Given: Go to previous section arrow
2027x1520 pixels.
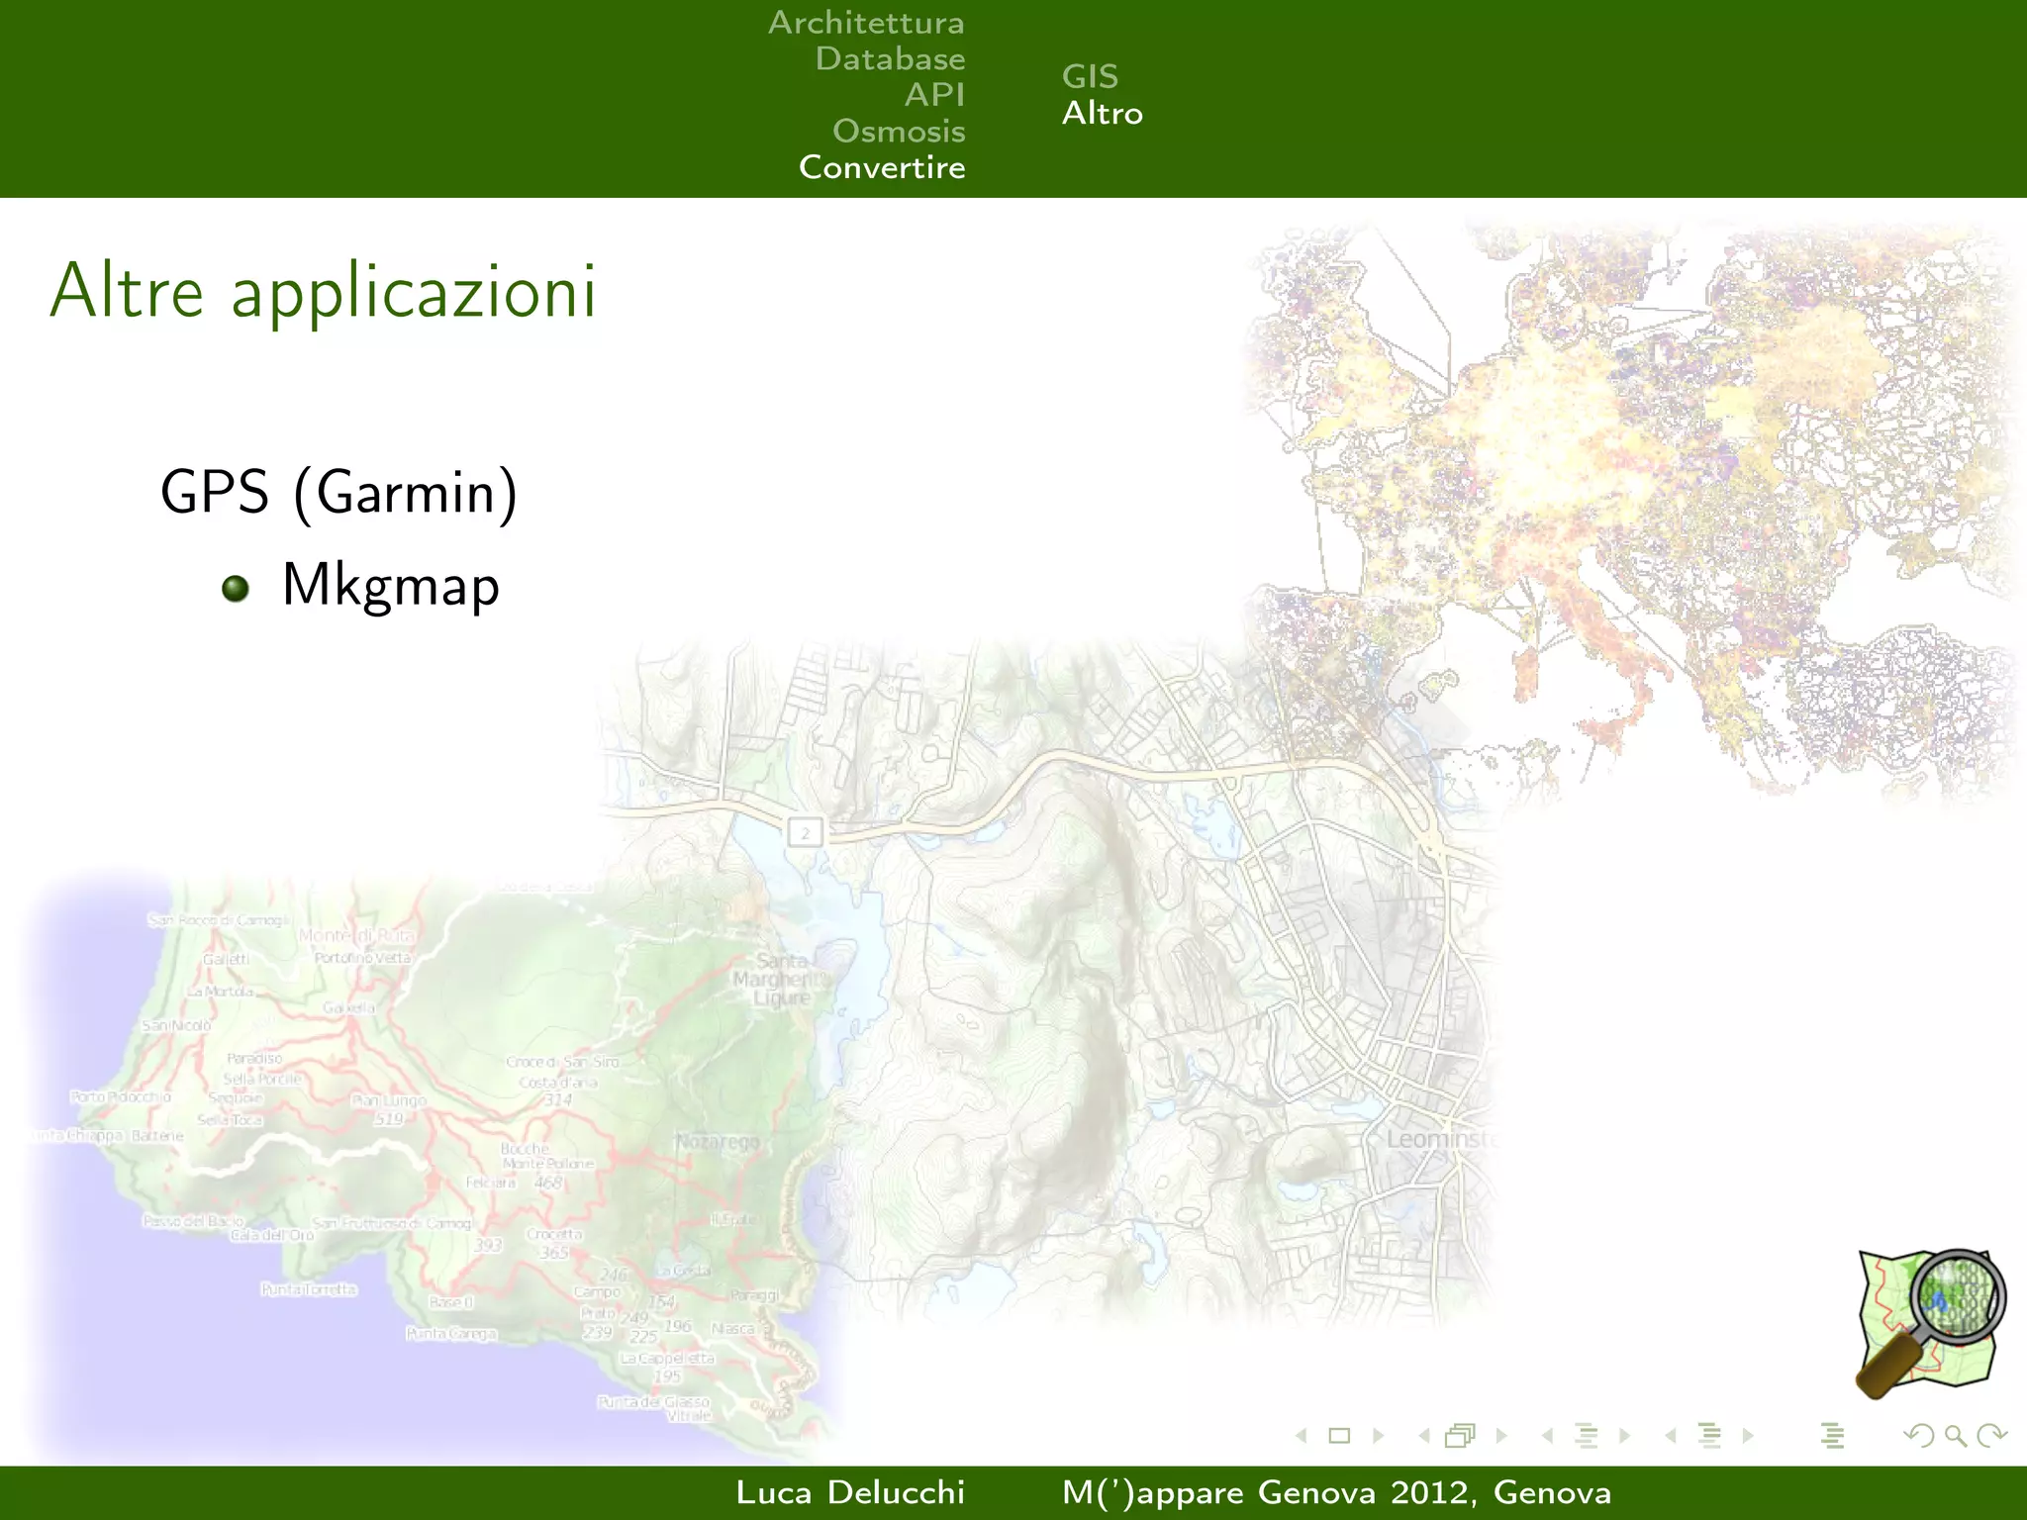Looking at the screenshot, I should tap(1671, 1436).
